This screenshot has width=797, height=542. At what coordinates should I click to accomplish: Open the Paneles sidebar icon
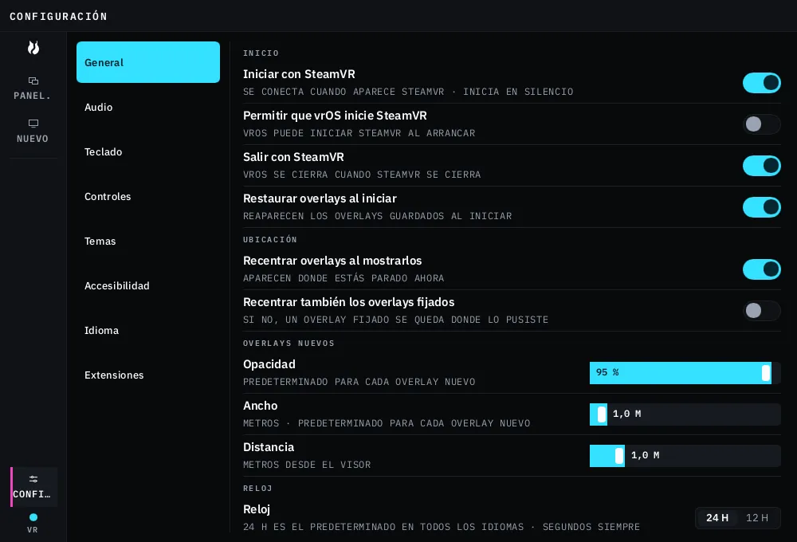tap(33, 81)
